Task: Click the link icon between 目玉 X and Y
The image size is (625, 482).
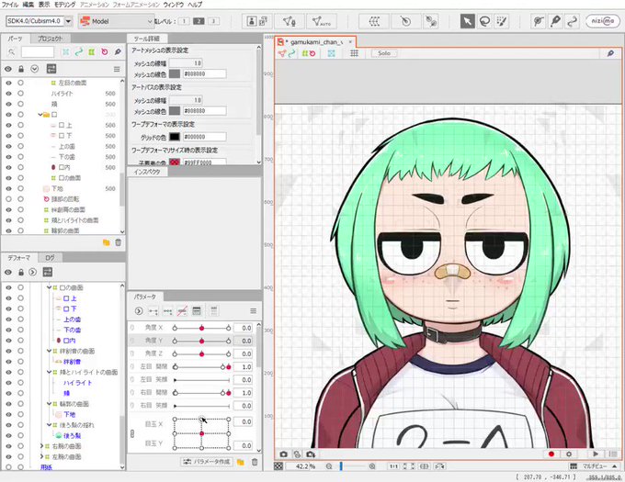Action: click(132, 434)
